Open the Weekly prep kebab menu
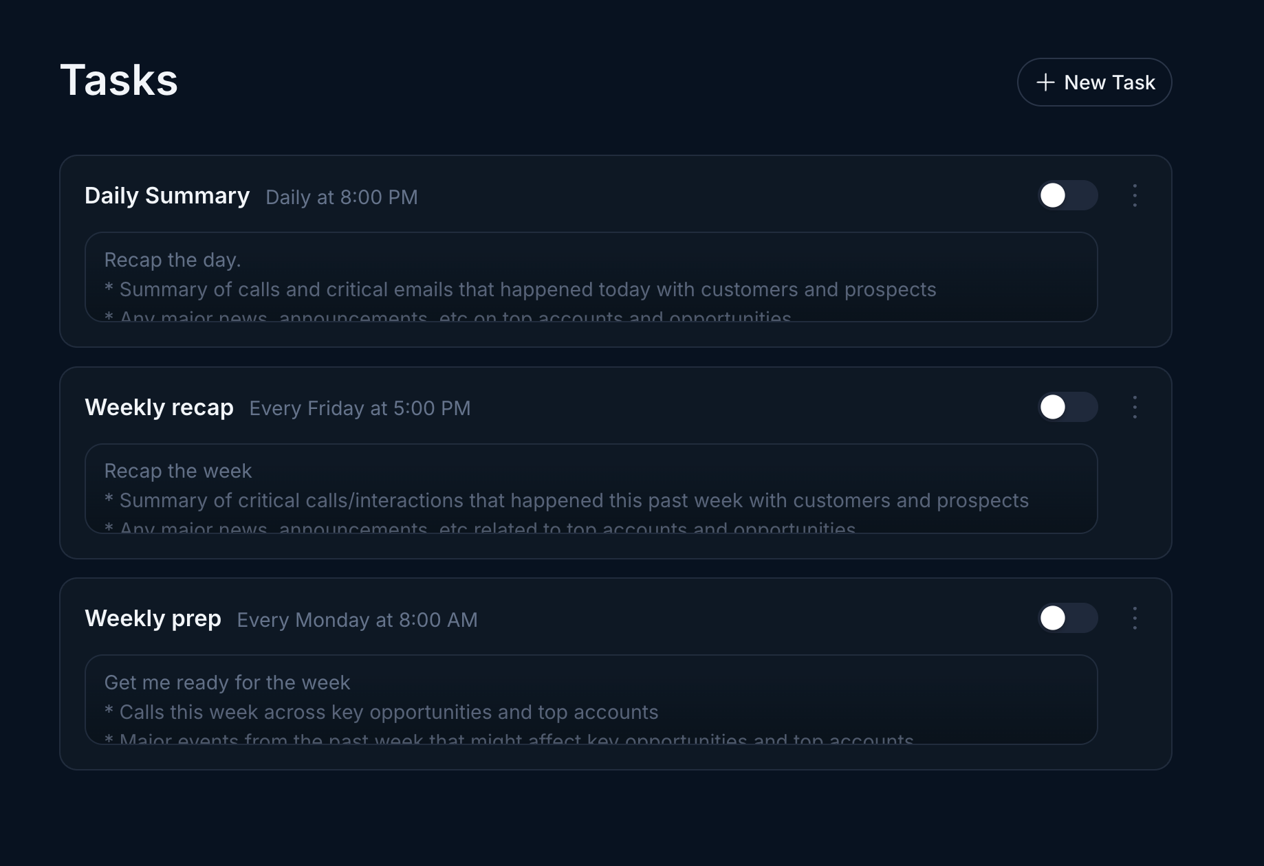1264x866 pixels. click(x=1135, y=618)
